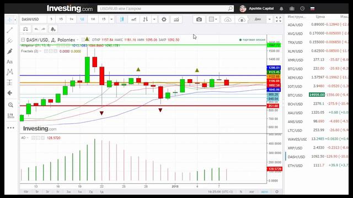Save the chart layout with the cloud upload icon
This screenshot has height=198, width=353.
click(x=242, y=19)
